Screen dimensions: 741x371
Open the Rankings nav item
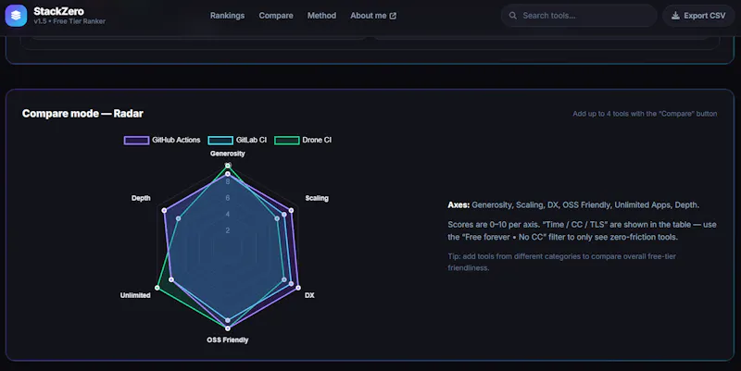[227, 16]
